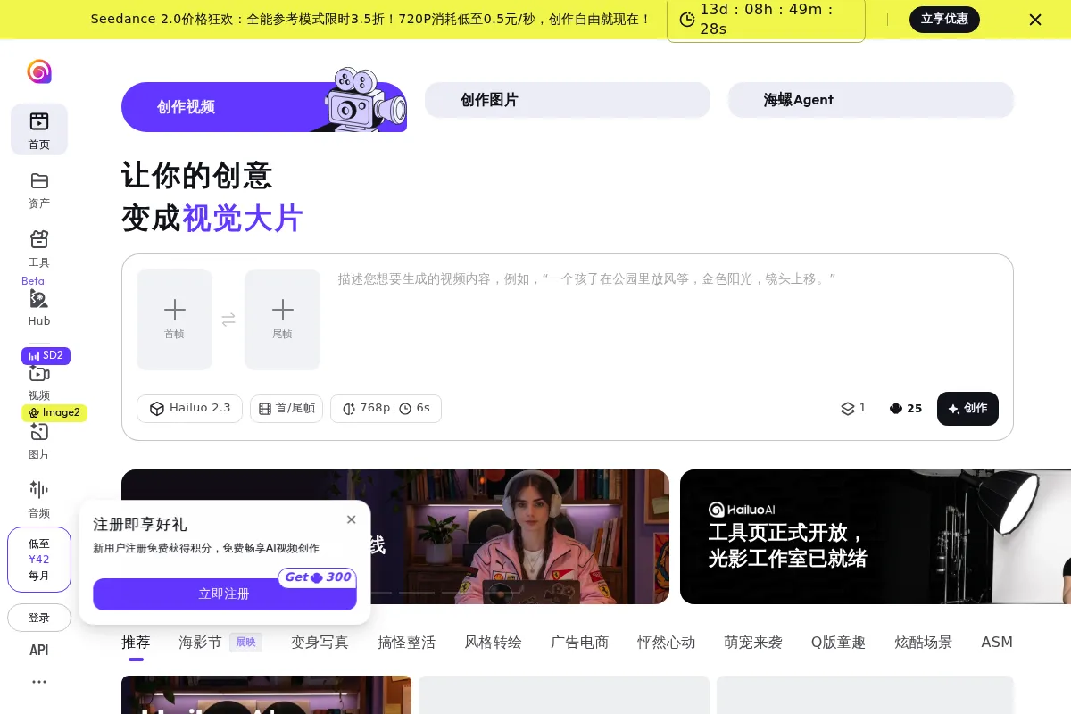Open the 低至¥42每月 pricing offer
This screenshot has height=714, width=1071.
[x=39, y=560]
